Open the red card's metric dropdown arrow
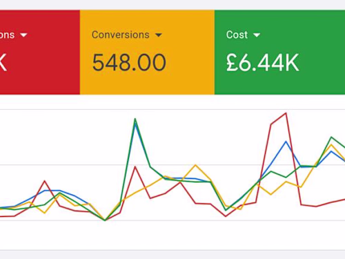The image size is (345, 259). [23, 35]
